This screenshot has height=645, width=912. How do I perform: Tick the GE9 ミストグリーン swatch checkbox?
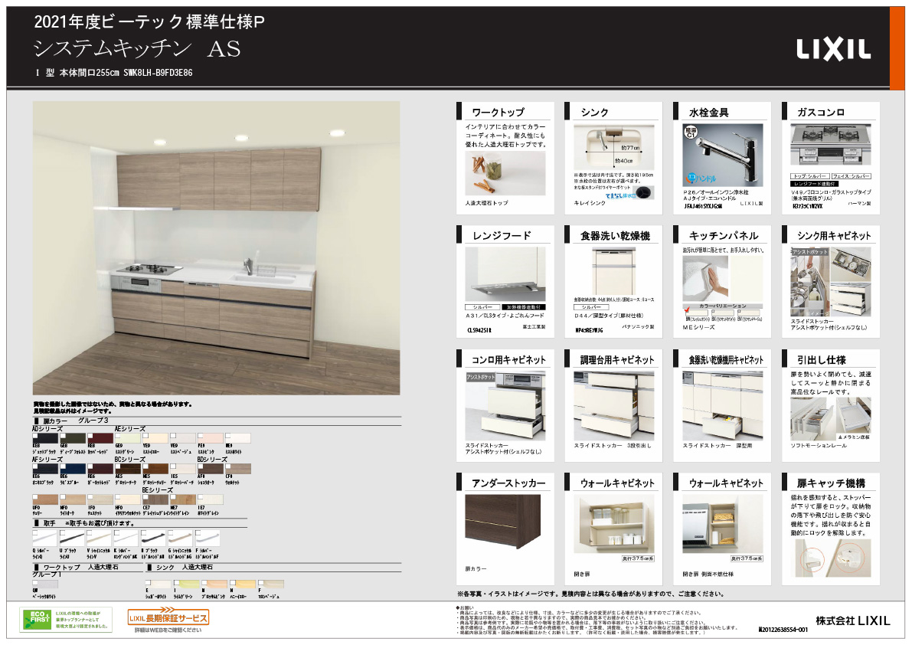pyautogui.click(x=117, y=435)
